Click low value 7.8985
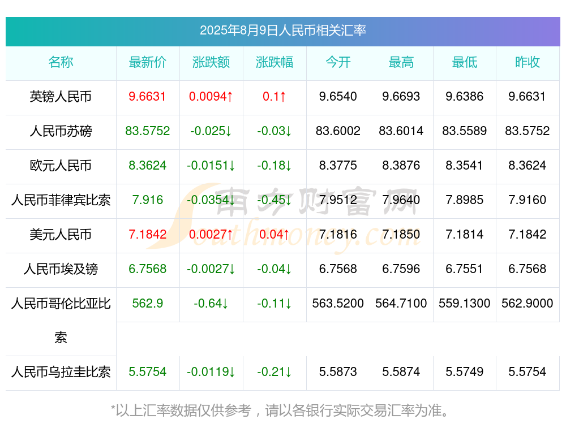 point(465,200)
